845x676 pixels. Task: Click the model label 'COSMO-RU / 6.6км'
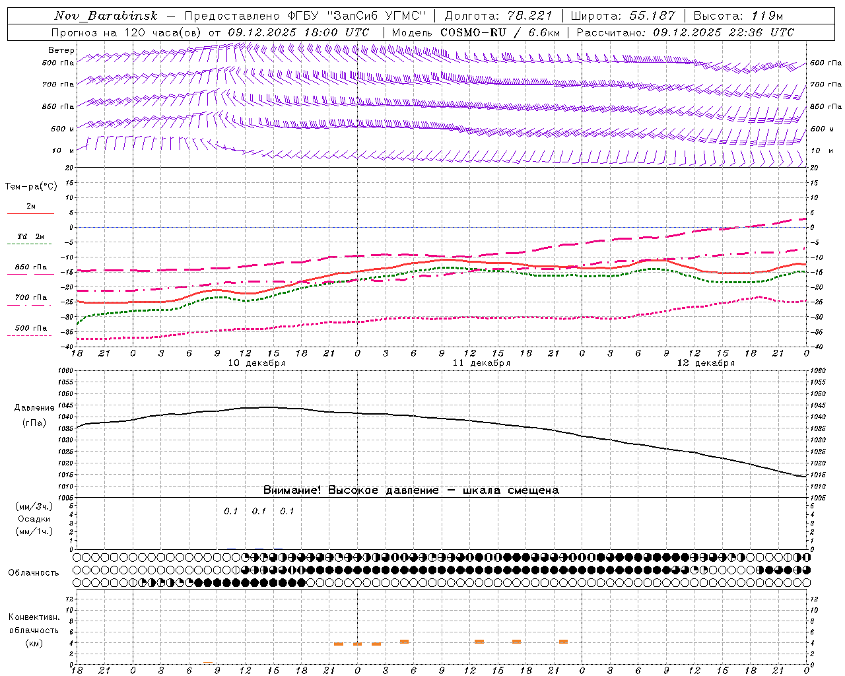[500, 32]
